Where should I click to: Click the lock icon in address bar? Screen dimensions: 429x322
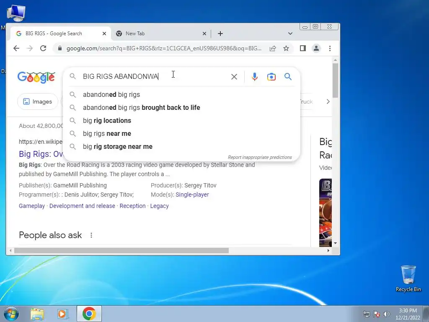click(x=59, y=49)
